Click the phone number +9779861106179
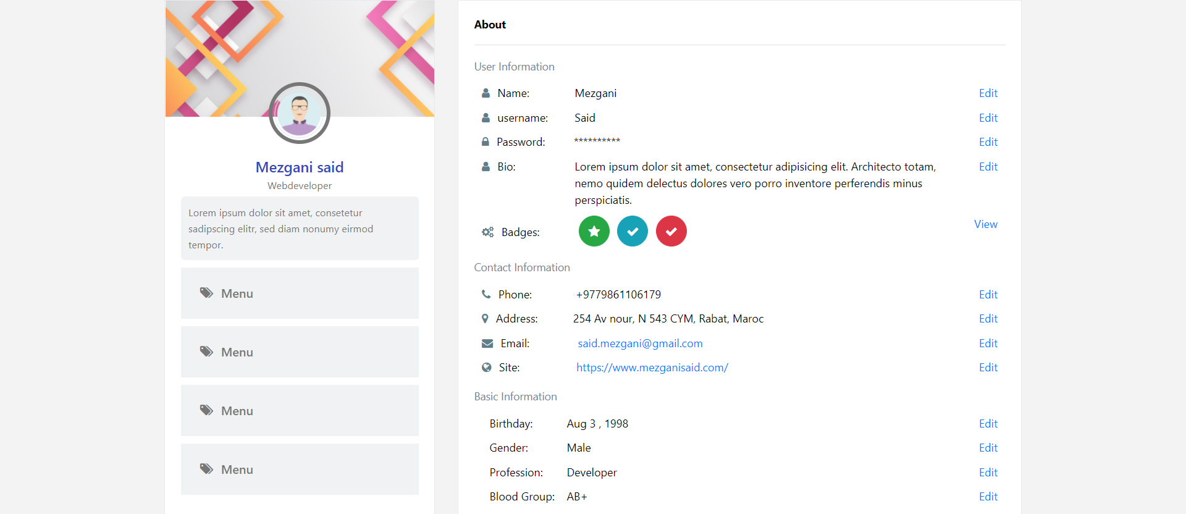 click(618, 294)
